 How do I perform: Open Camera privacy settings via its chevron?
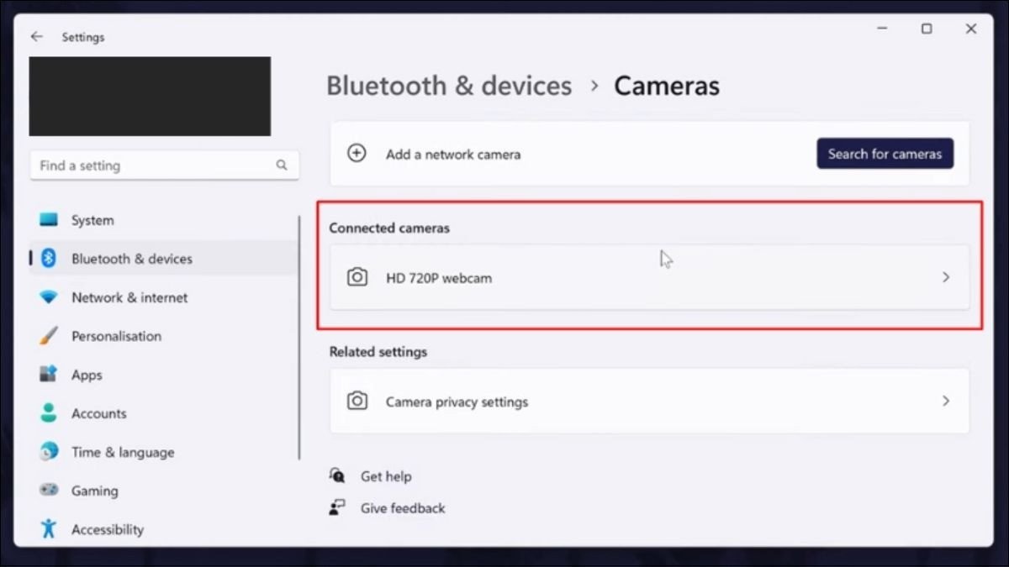coord(946,401)
